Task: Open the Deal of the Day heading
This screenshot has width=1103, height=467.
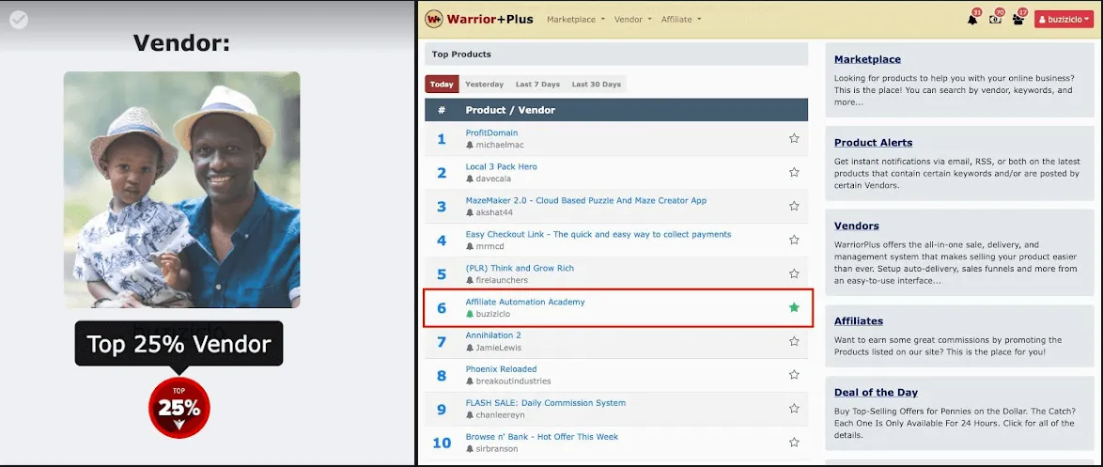Action: coord(876,393)
